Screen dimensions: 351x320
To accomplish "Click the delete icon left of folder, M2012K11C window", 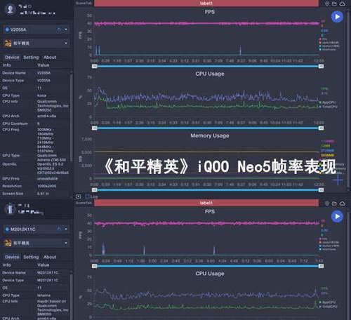I will click(327, 204).
